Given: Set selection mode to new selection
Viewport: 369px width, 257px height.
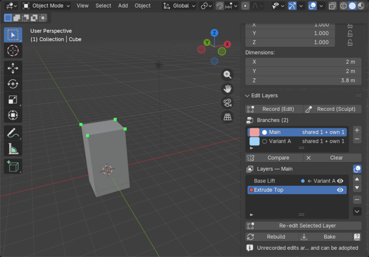Looking at the screenshot, I should coord(8,18).
